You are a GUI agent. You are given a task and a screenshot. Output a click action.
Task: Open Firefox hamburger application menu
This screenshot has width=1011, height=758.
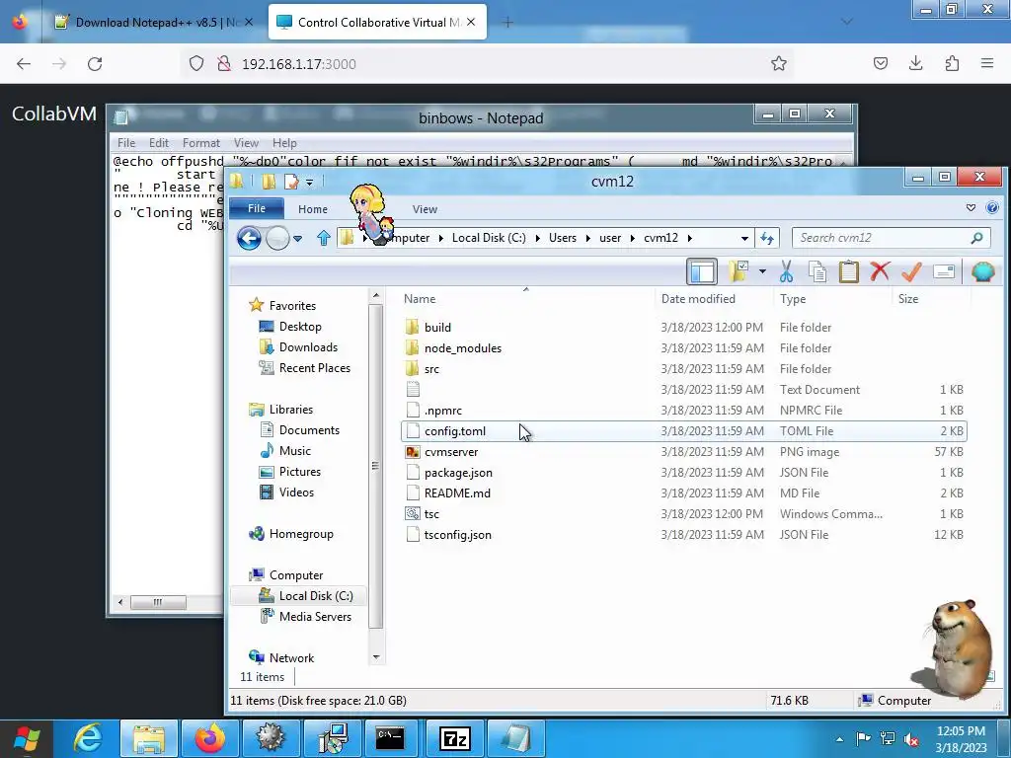[x=987, y=63]
